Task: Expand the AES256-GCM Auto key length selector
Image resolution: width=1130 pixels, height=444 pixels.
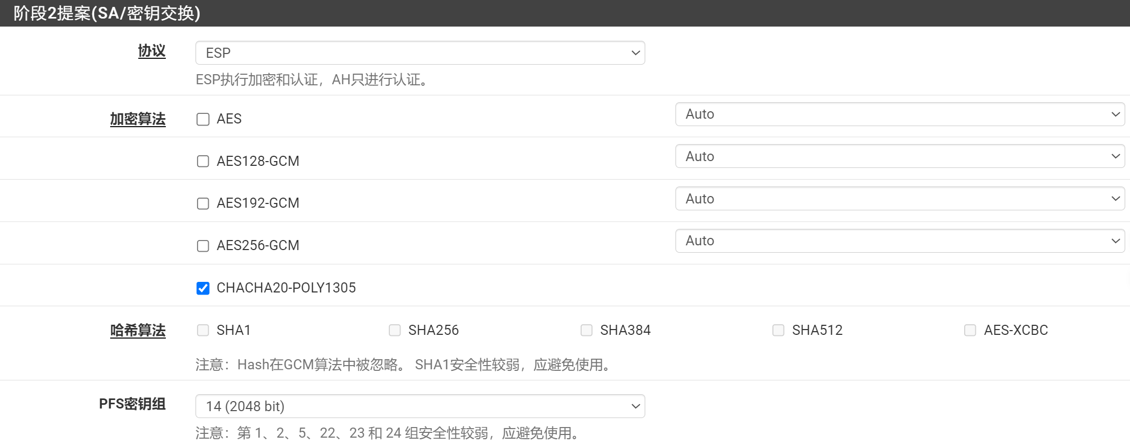Action: (900, 241)
